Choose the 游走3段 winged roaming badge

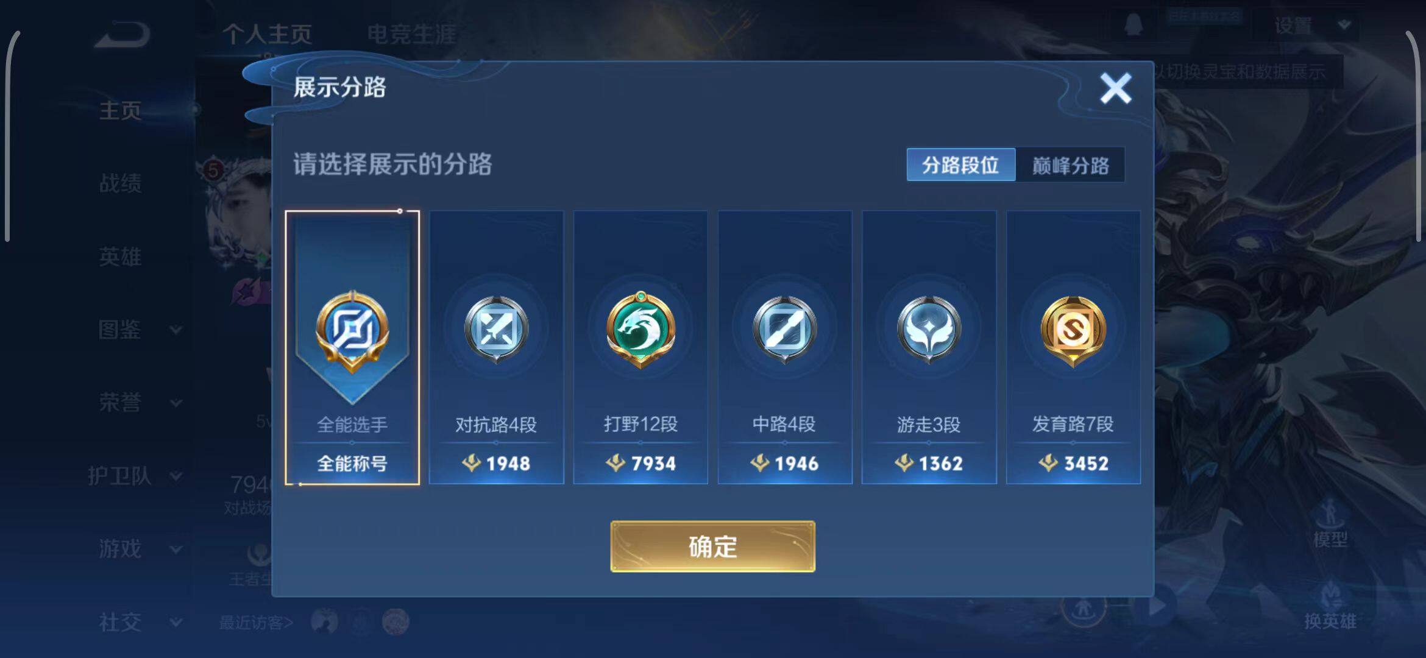click(x=929, y=347)
